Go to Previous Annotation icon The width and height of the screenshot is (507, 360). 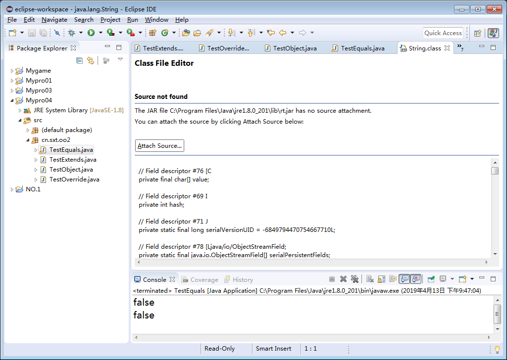[x=251, y=33]
